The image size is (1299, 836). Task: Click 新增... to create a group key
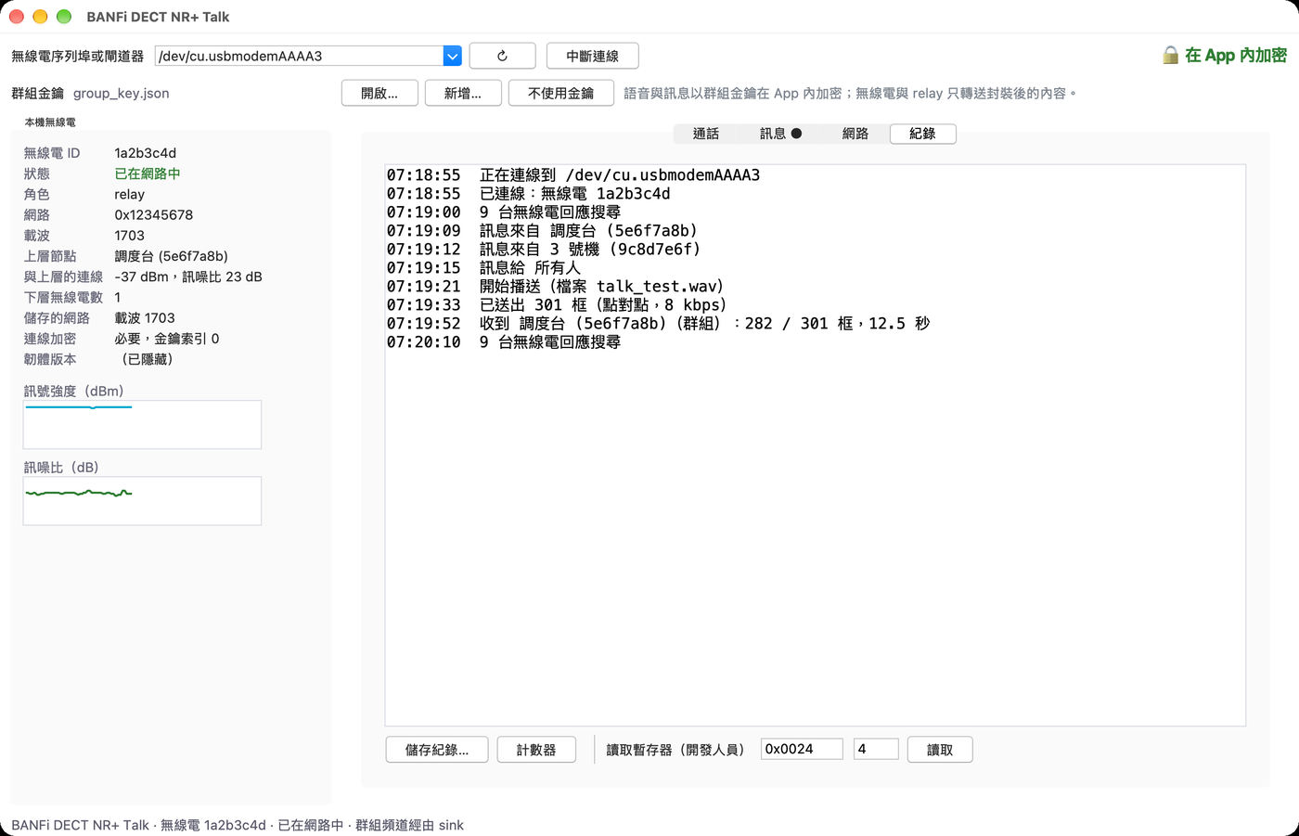pos(463,93)
